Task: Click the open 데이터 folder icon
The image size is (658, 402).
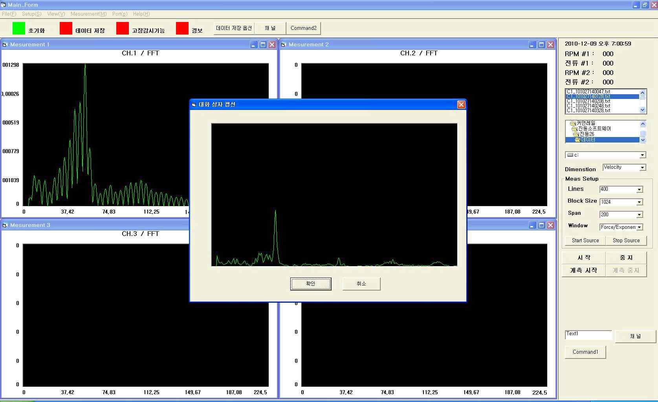Action: (578, 140)
